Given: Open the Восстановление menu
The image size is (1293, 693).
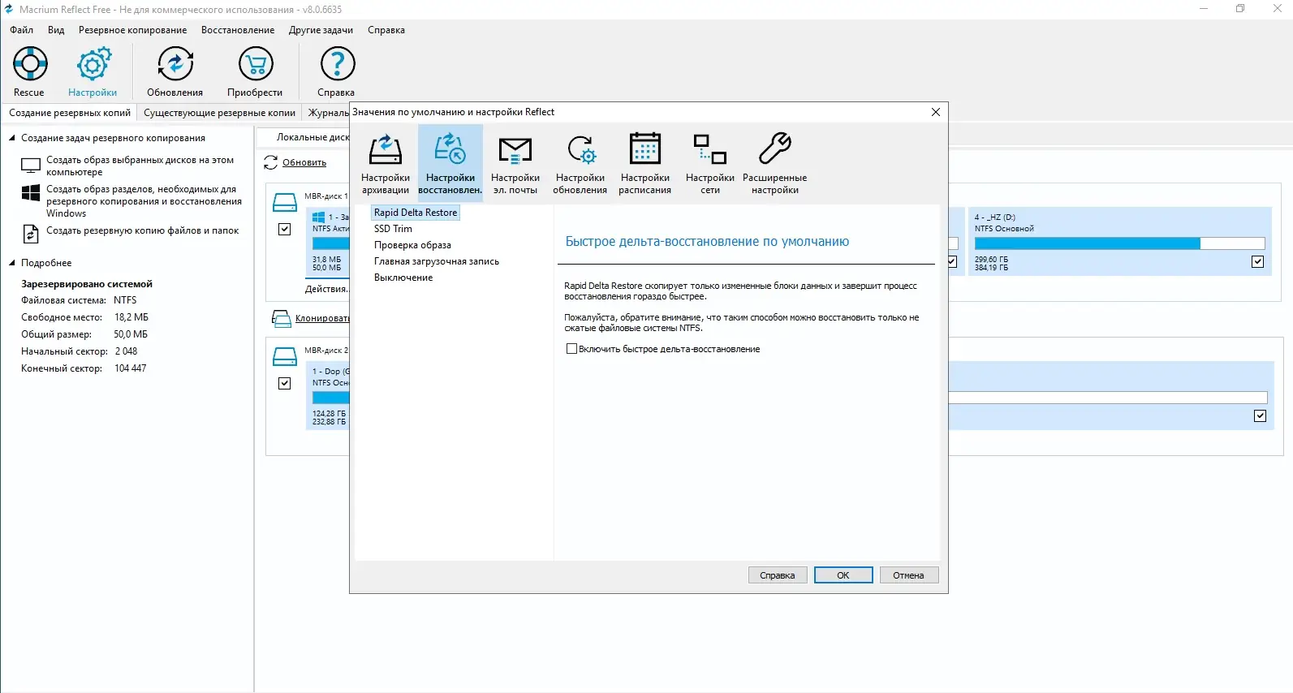Looking at the screenshot, I should coord(238,30).
